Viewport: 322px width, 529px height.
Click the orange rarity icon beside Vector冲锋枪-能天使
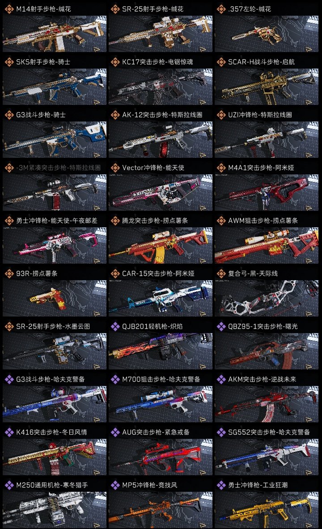point(115,168)
